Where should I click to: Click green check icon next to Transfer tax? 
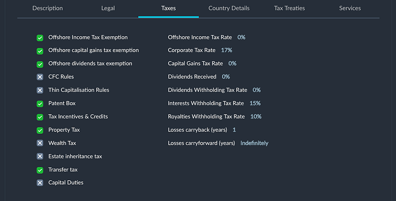coord(40,170)
